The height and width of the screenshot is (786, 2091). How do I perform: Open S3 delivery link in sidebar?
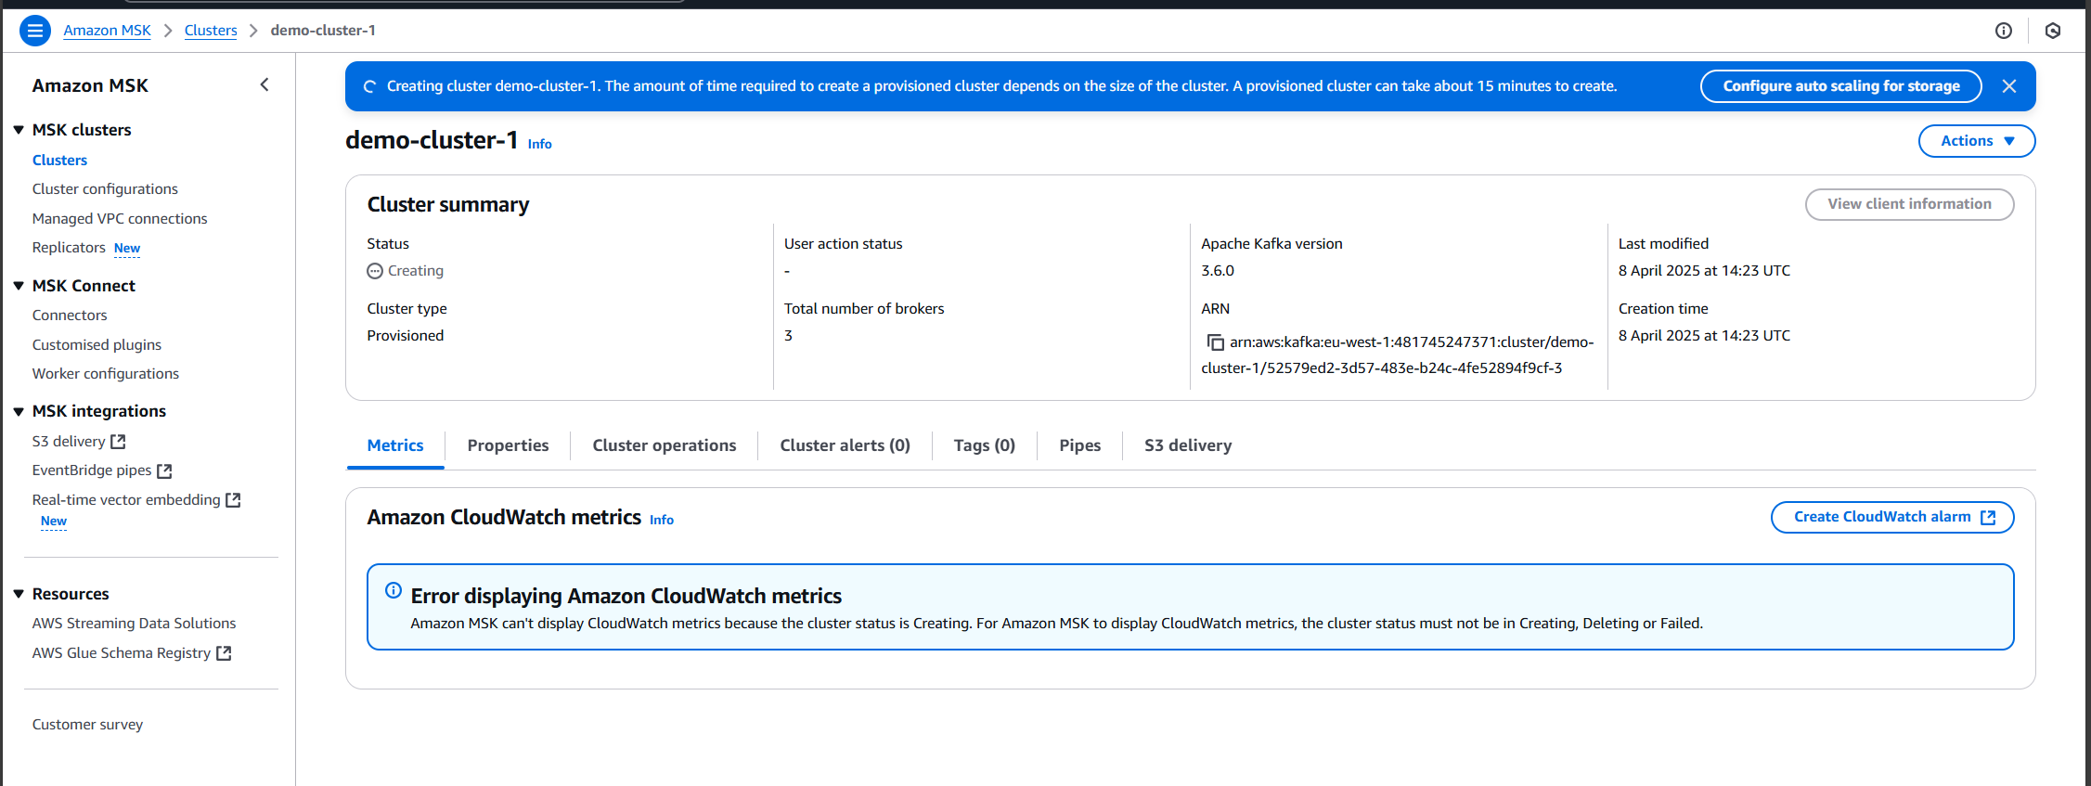click(x=79, y=442)
